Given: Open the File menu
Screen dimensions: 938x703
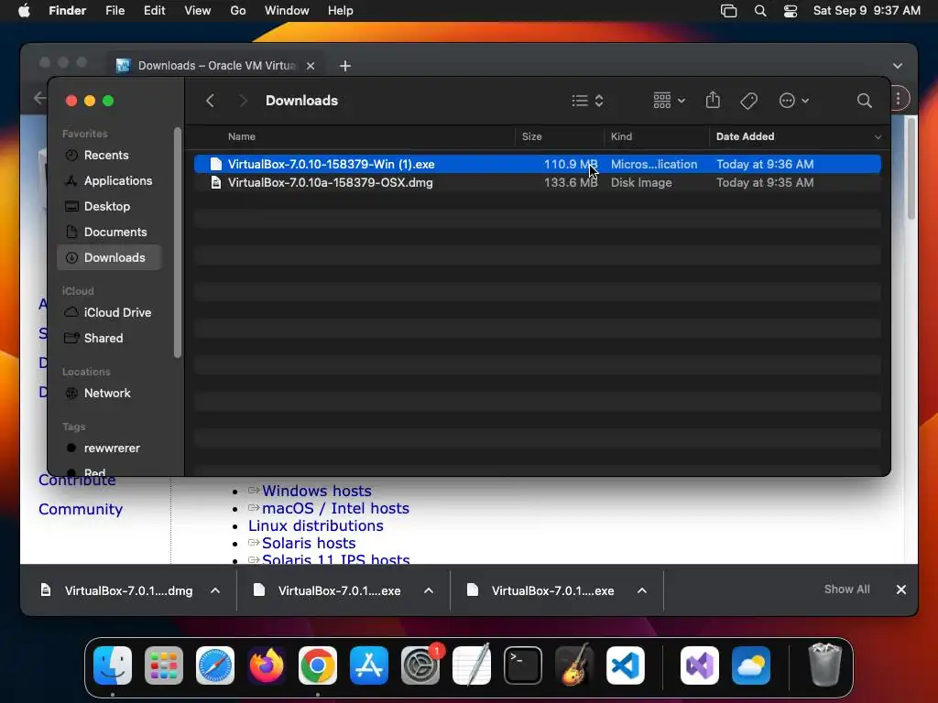Looking at the screenshot, I should [115, 11].
